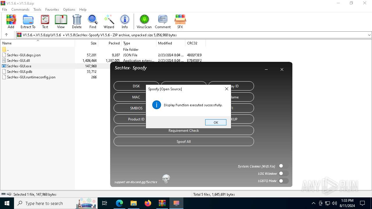
Task: Switch to SecHex app taskbar icon
Action: 176,203
